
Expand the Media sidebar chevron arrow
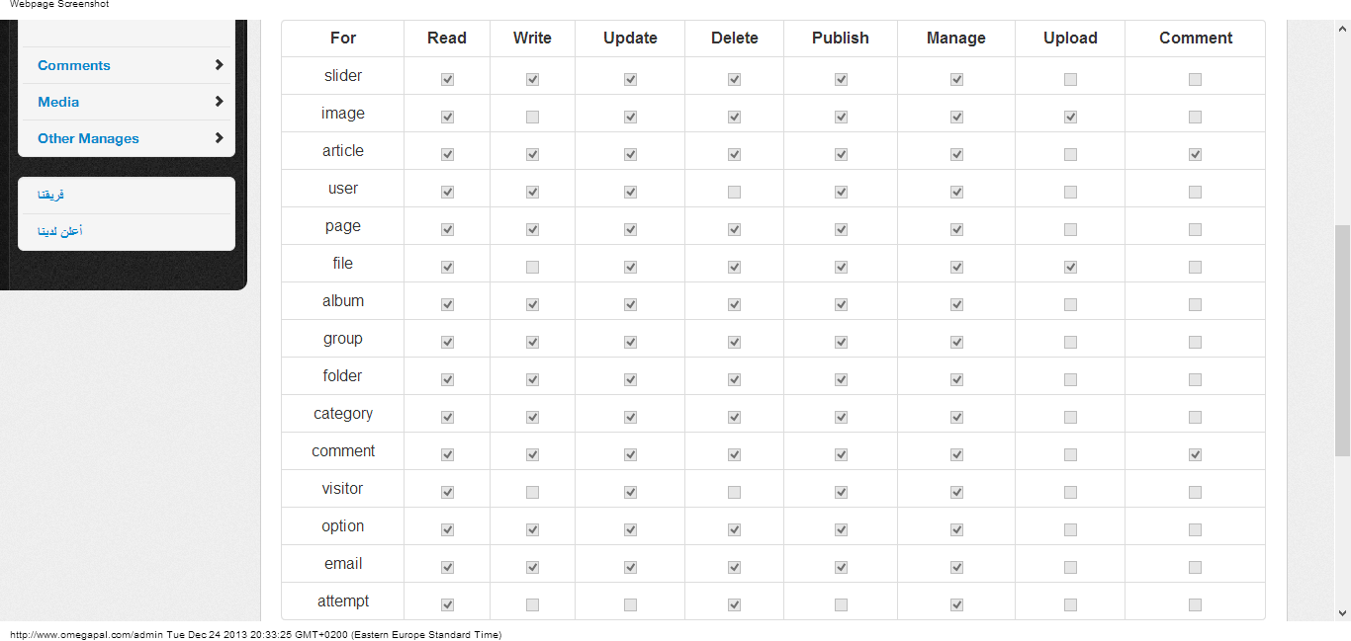point(219,102)
